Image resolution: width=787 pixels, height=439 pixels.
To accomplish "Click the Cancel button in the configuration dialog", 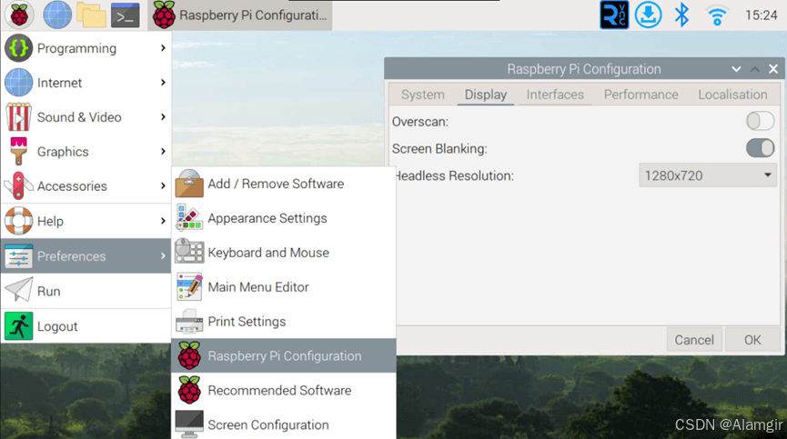I will click(x=694, y=340).
